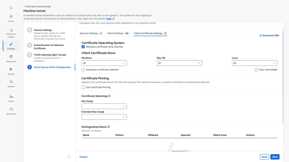The image size is (289, 162).
Task: Click Certificate Matching info icon
Action: click(109, 96)
